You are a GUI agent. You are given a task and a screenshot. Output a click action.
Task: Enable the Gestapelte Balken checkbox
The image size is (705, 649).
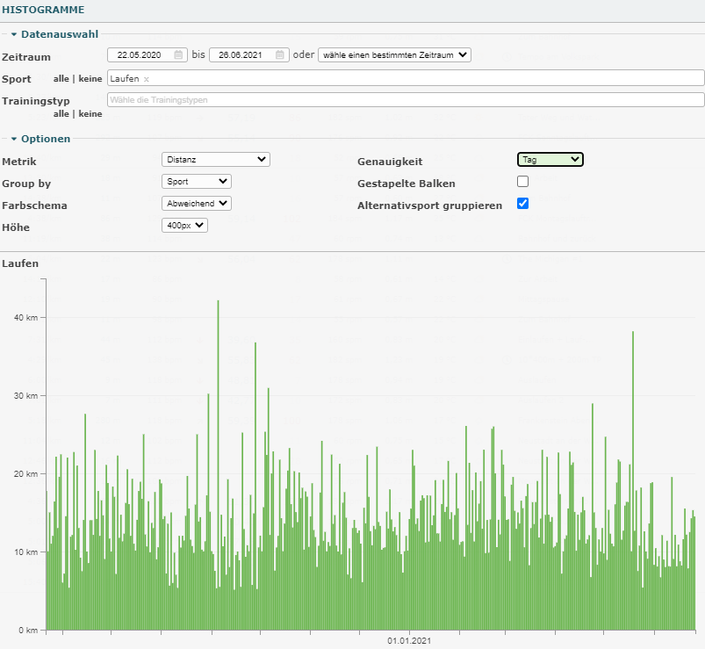click(523, 182)
